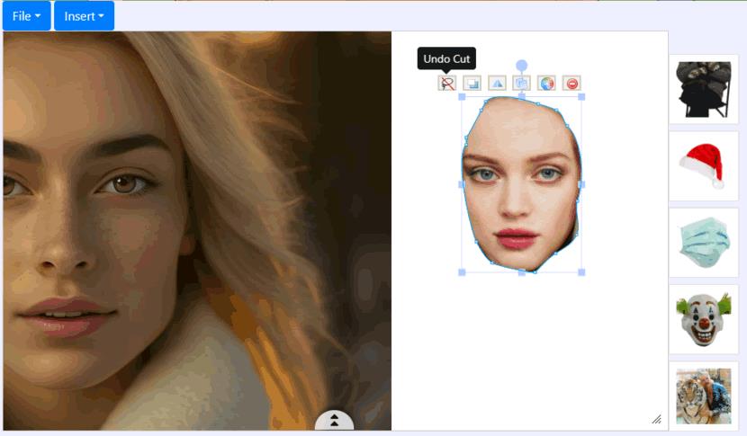Click the canvas resize grip in corner

pos(657,419)
